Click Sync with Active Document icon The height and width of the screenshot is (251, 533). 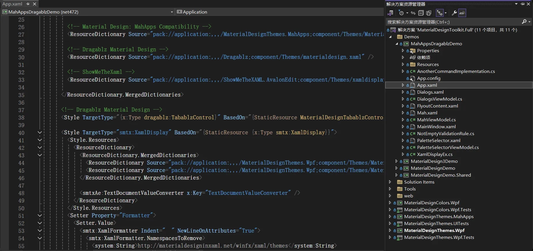(413, 13)
